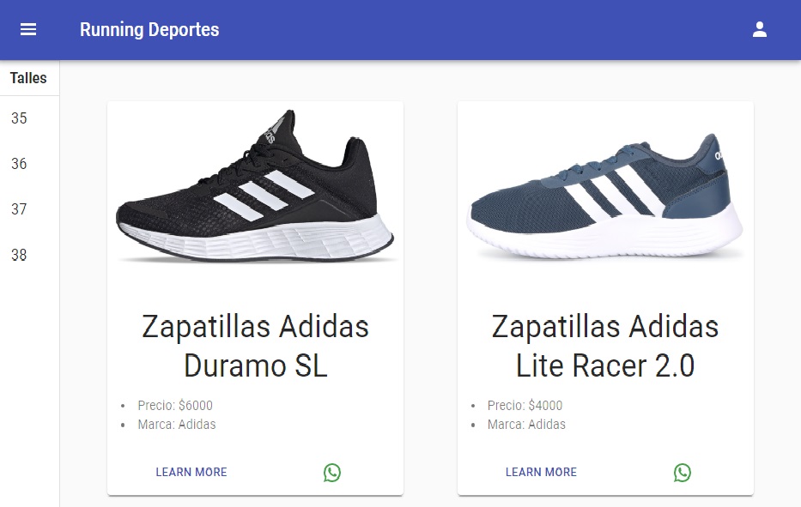This screenshot has width=801, height=507.
Task: Click LEARN MORE for Zapatillas Adidas Lite Racer
Action: pos(541,472)
